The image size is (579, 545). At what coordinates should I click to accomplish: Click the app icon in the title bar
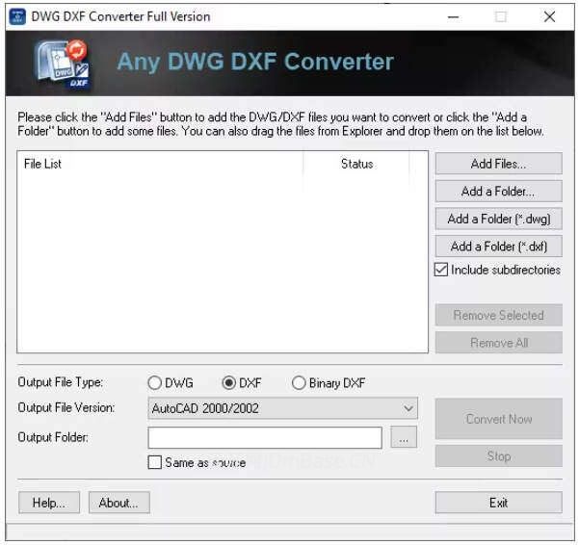point(17,16)
